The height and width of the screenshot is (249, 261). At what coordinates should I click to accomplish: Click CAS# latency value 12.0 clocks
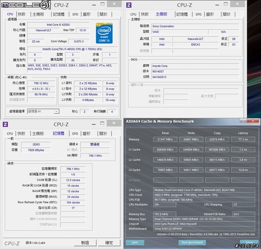coord(73,180)
